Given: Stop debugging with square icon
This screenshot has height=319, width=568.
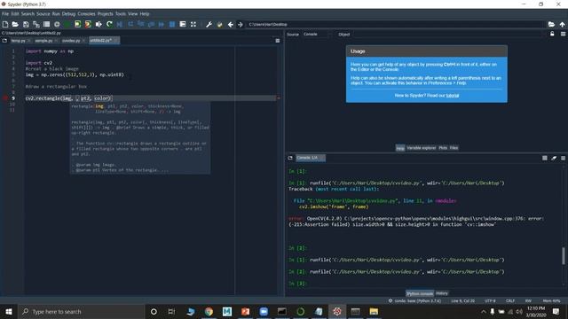Looking at the screenshot, I should click(172, 24).
